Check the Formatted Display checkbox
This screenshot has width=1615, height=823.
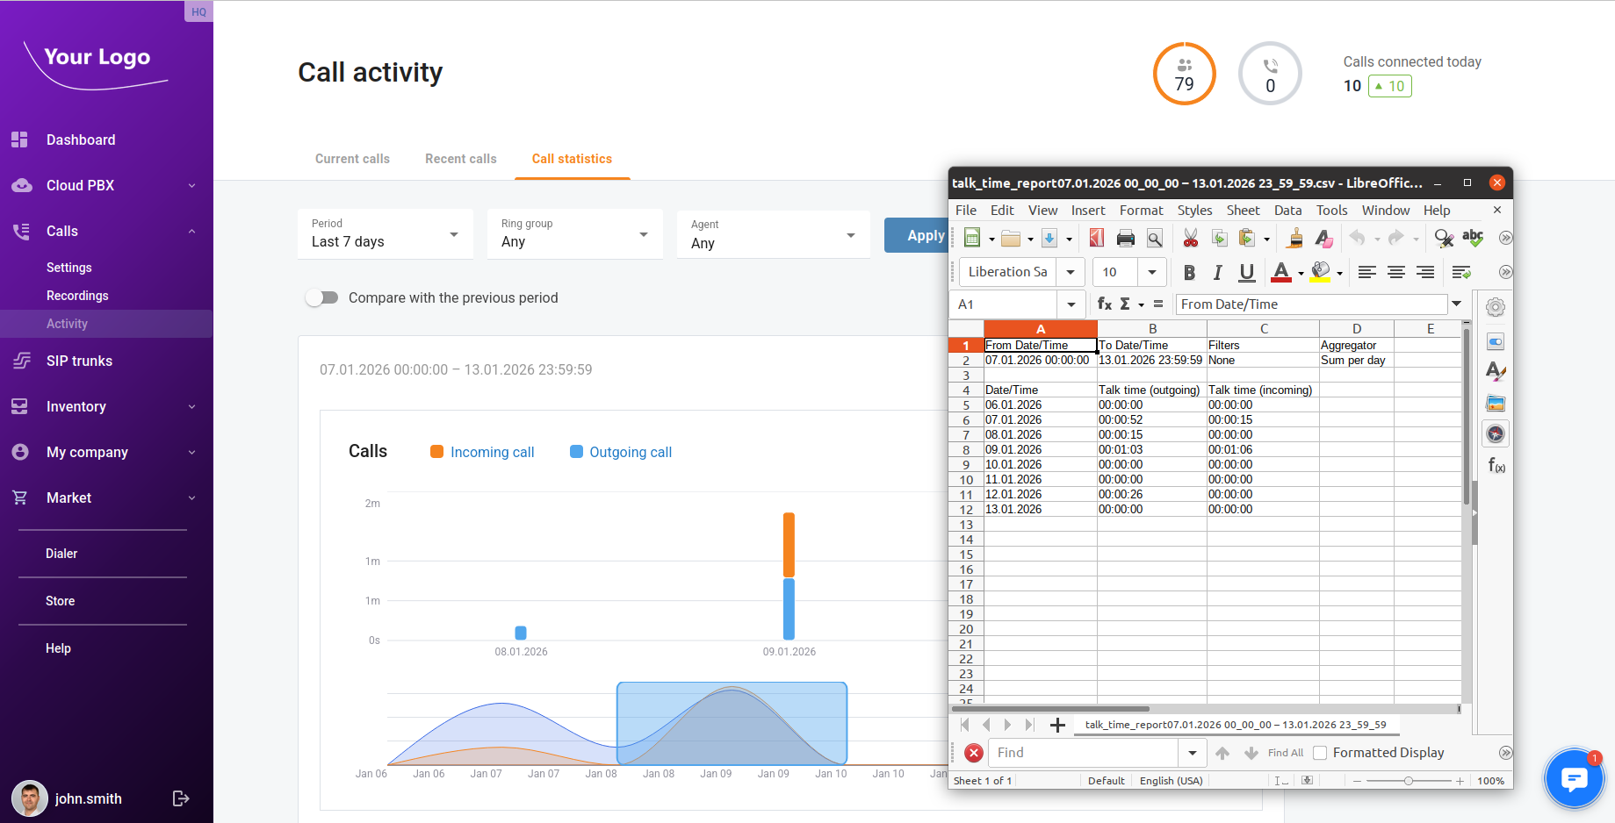click(1320, 753)
